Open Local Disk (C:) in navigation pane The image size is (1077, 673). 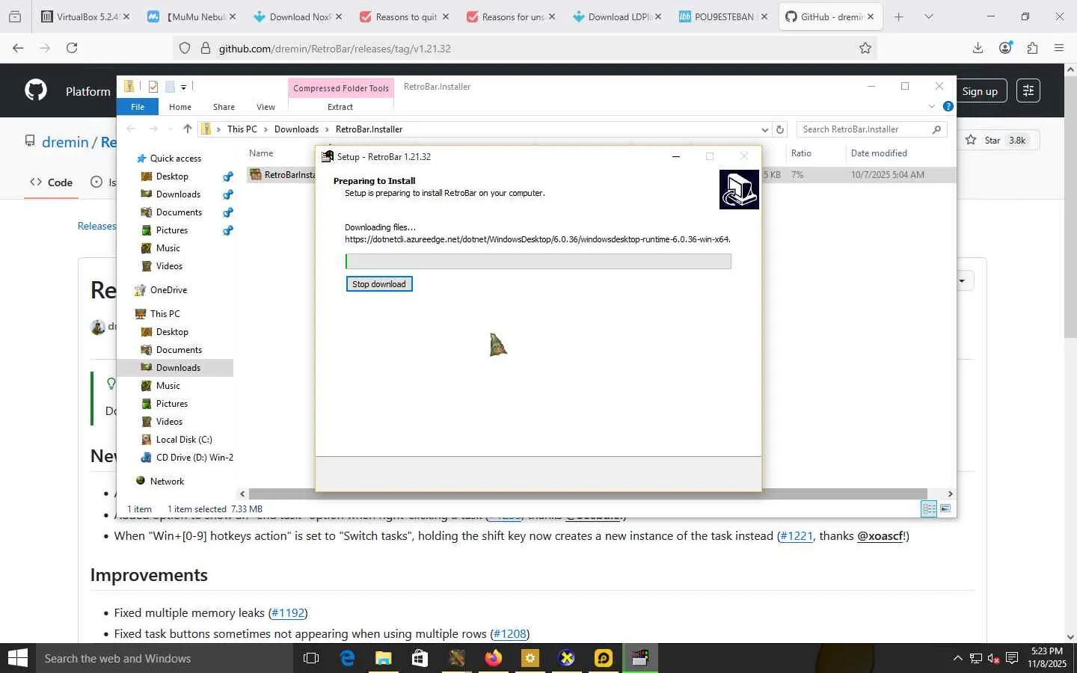[184, 440]
